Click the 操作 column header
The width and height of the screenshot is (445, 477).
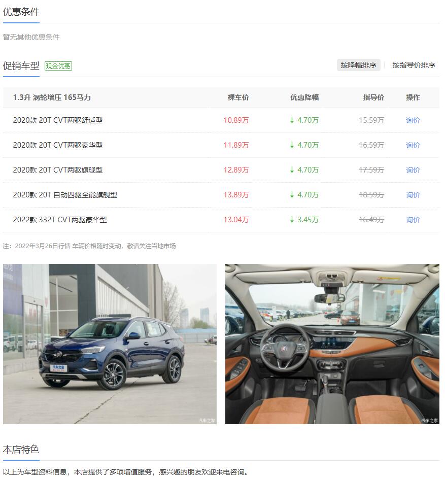[x=413, y=97]
